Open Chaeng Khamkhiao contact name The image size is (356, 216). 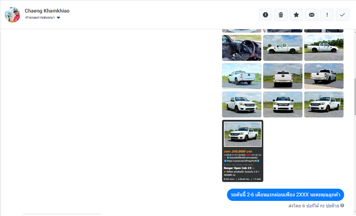click(x=47, y=11)
